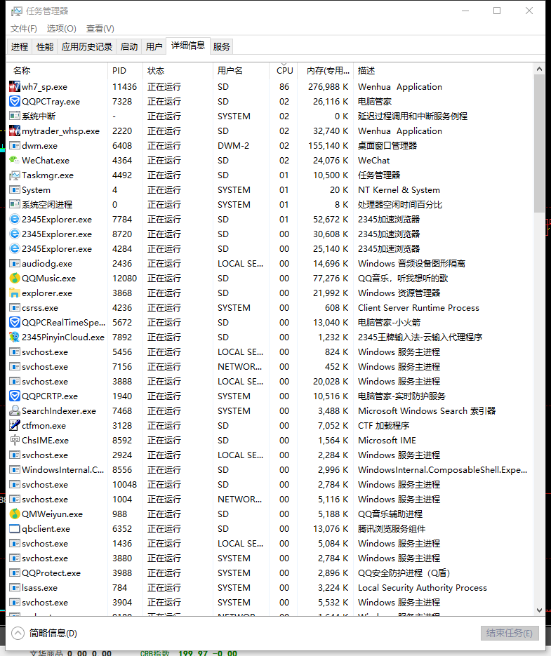The width and height of the screenshot is (551, 656).
Task: Select the explorer.exe folder icon
Action: click(x=15, y=293)
